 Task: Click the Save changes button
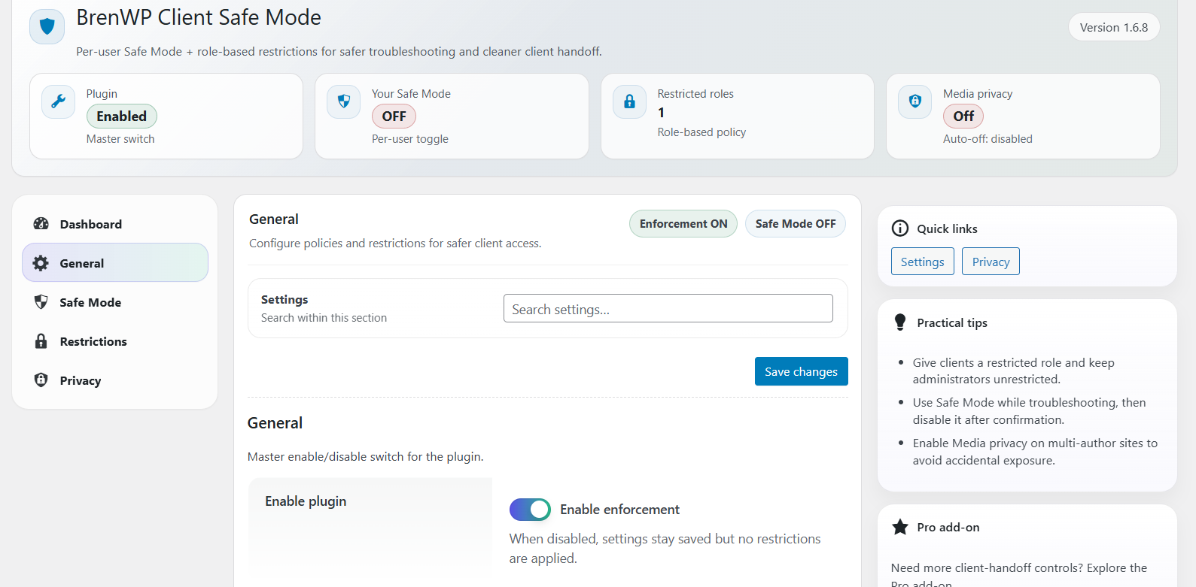pos(801,371)
